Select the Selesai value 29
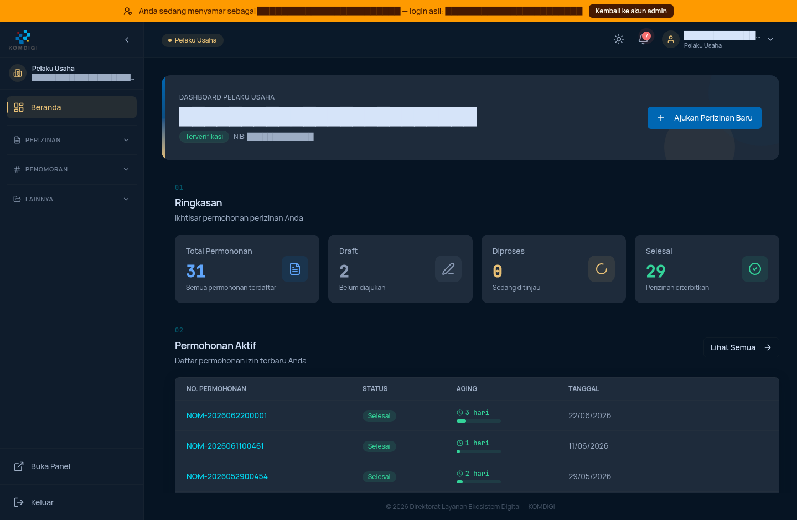This screenshot has width=797, height=520. tap(656, 271)
